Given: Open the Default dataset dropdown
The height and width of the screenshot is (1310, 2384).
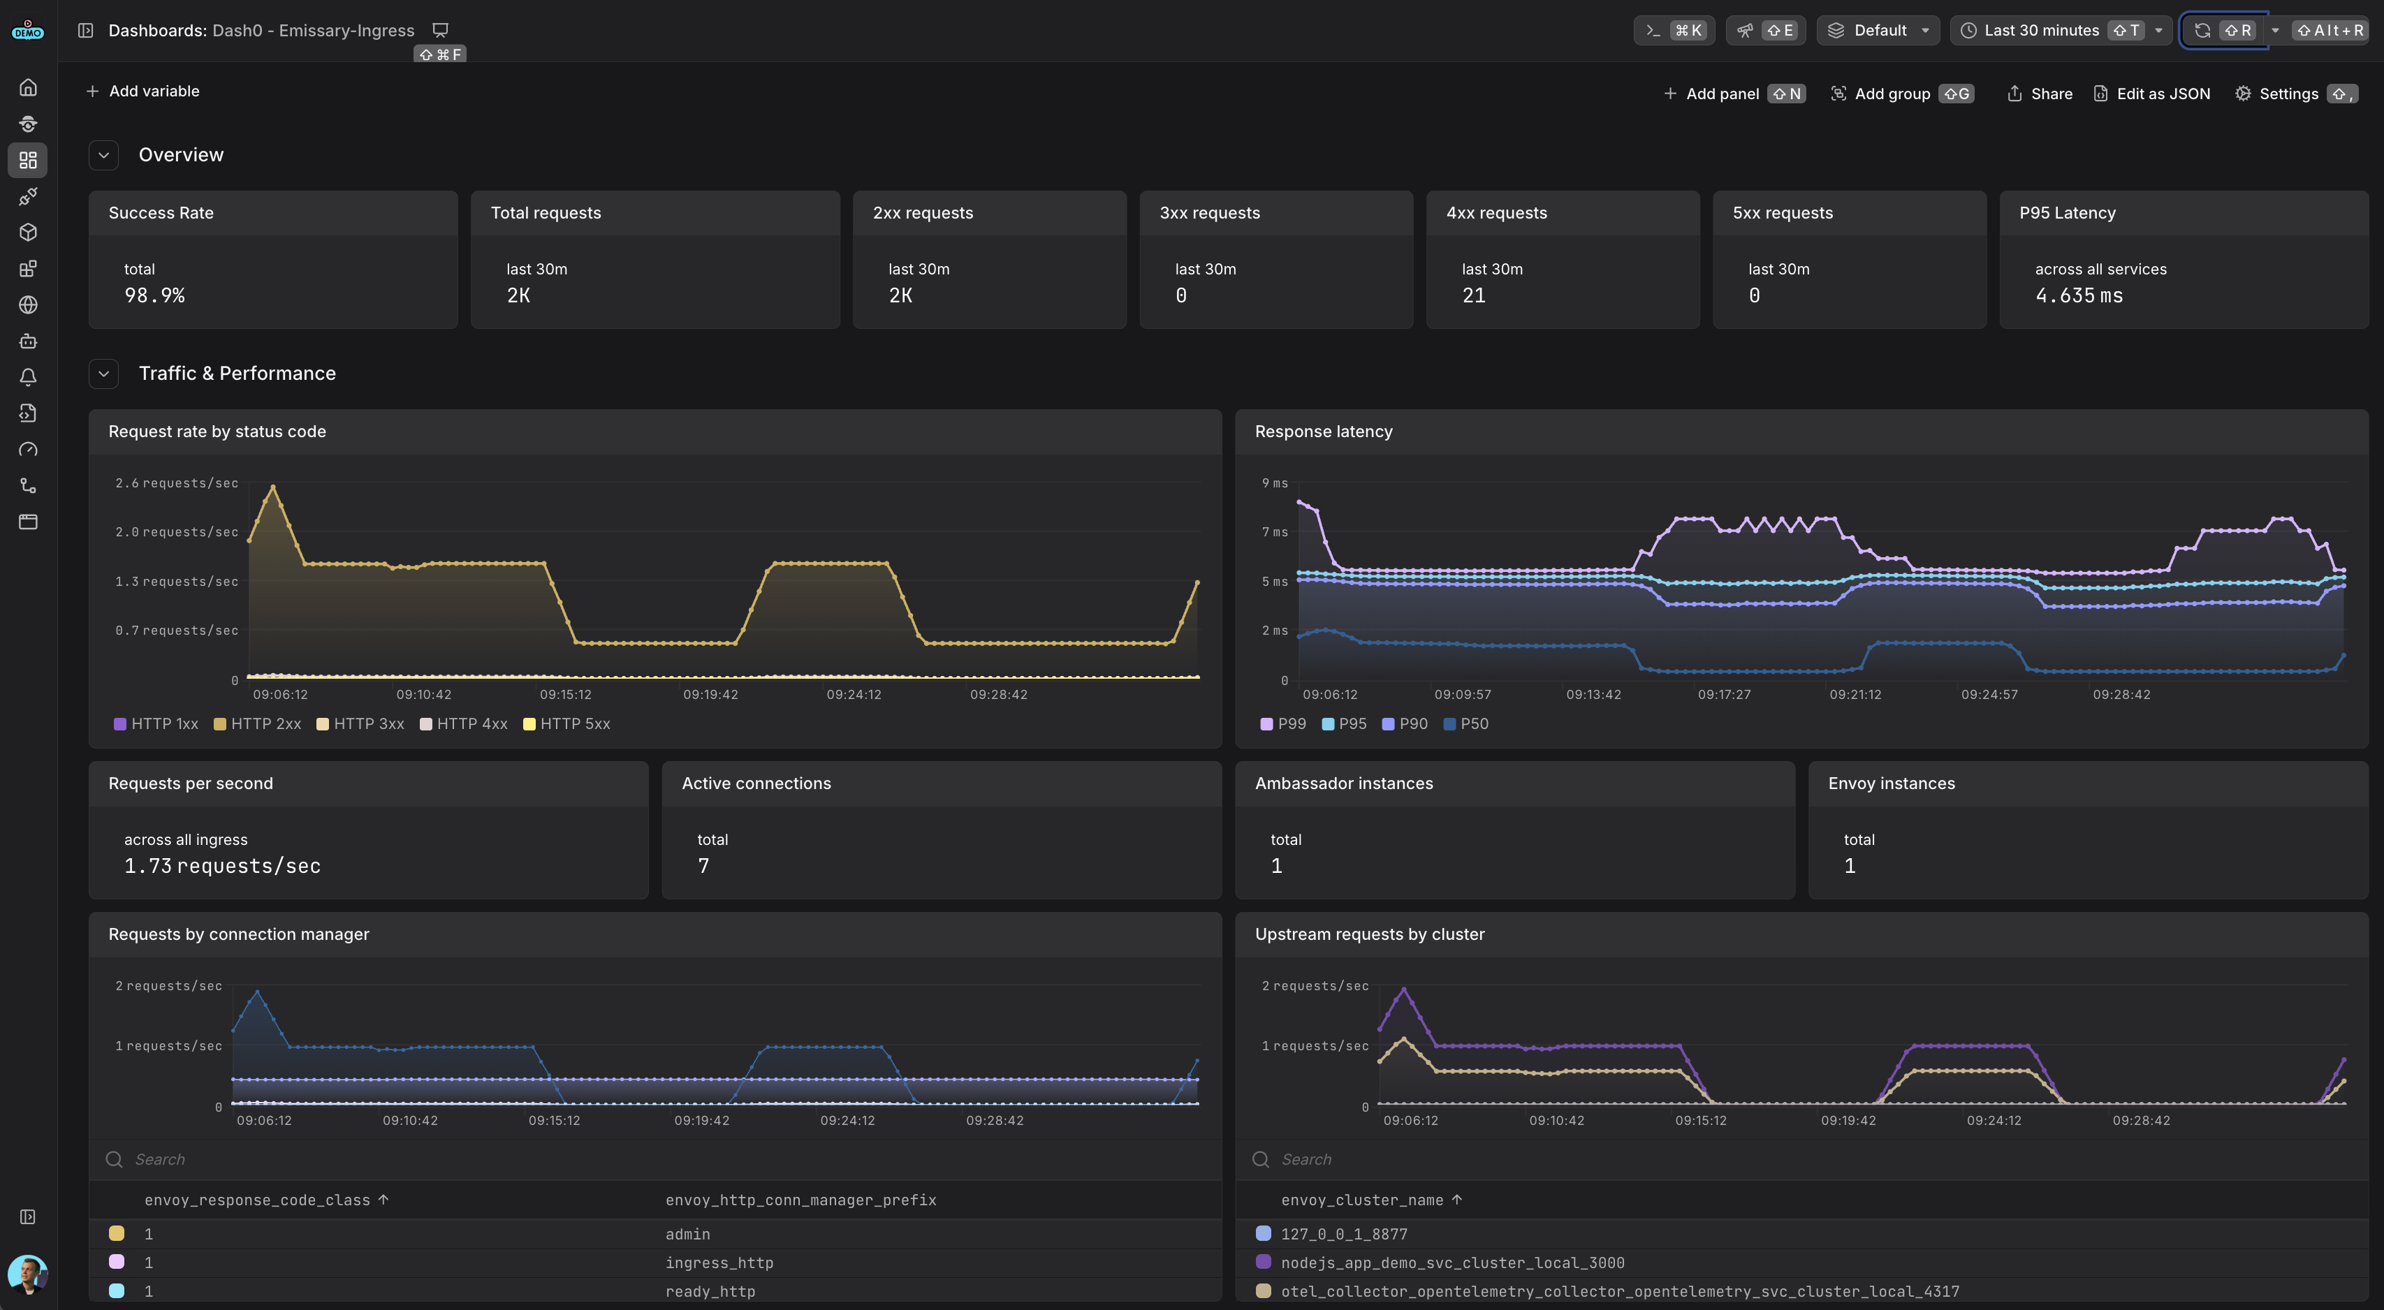Looking at the screenshot, I should point(1878,31).
